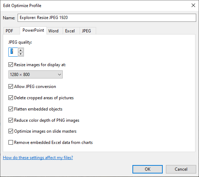The height and width of the screenshot is (177, 199).
Task: Increase JPEG quality with up arrow
Action: (20, 50)
